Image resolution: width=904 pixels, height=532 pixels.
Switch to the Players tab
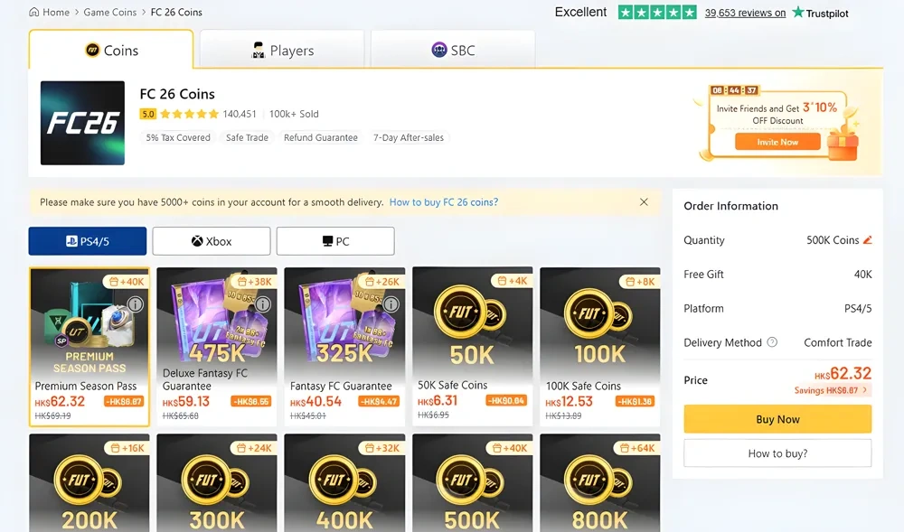[282, 51]
